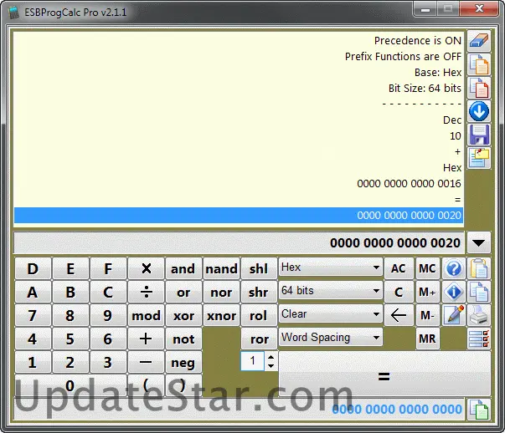Image resolution: width=505 pixels, height=433 pixels.
Task: Click the 'shr' shift right key
Action: click(x=259, y=292)
